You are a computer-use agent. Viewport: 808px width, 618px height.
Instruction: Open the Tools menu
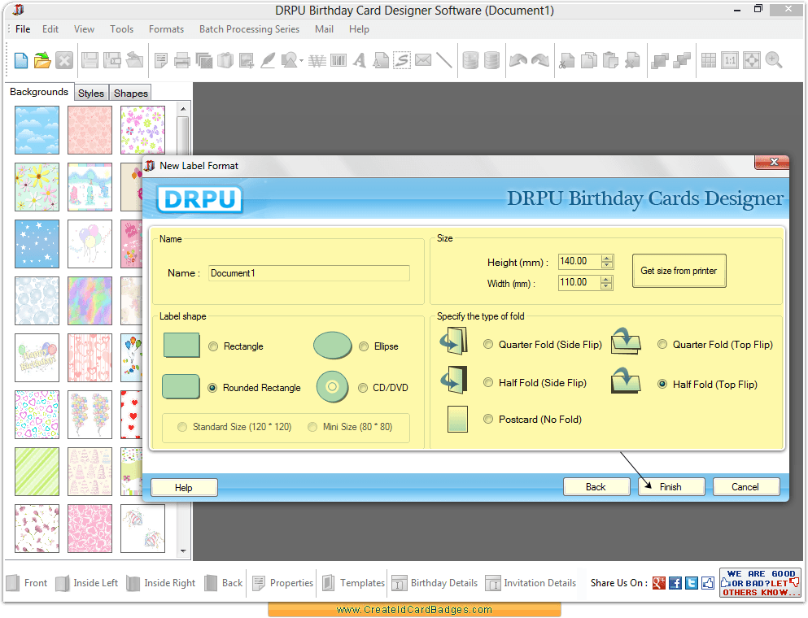[x=121, y=29]
